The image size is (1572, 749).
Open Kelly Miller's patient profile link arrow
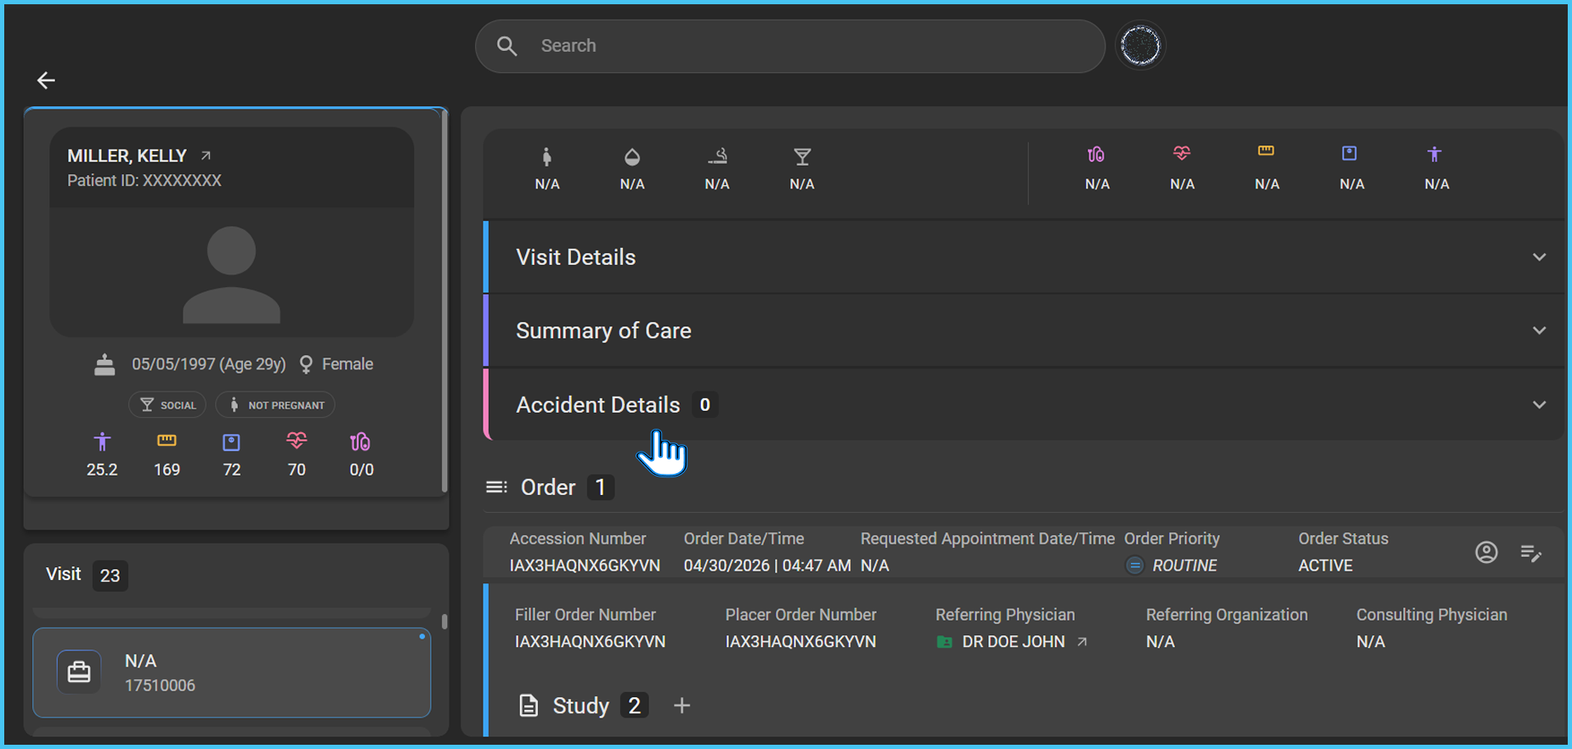click(x=206, y=155)
